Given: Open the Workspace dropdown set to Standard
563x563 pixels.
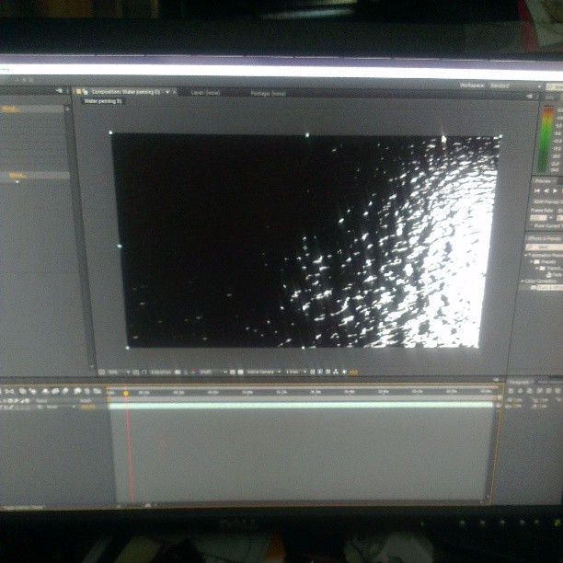Looking at the screenshot, I should coord(502,86).
